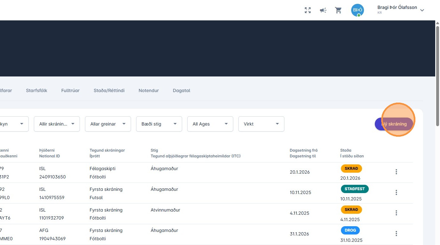Open the shopping cart

(x=338, y=10)
